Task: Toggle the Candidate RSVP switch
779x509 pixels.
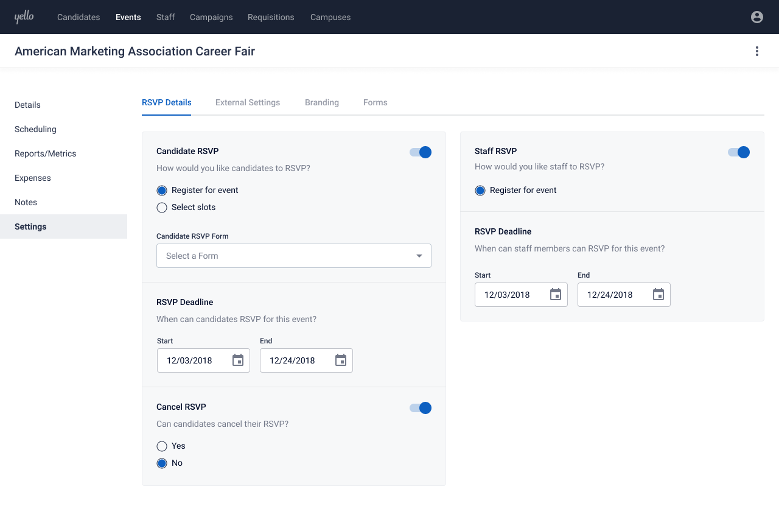Action: point(421,152)
